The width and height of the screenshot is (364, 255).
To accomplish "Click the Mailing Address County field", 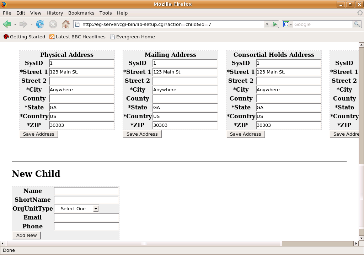I will [185, 98].
